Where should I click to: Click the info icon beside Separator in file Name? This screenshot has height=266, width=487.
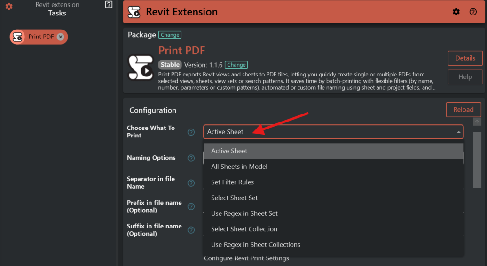191,183
